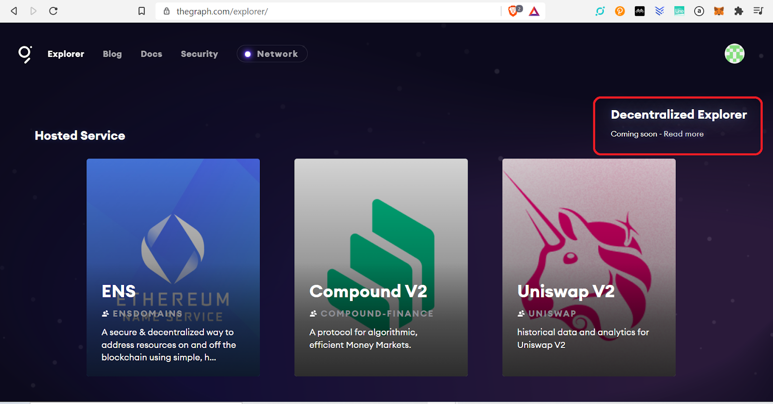Click the Network pill button

point(272,54)
